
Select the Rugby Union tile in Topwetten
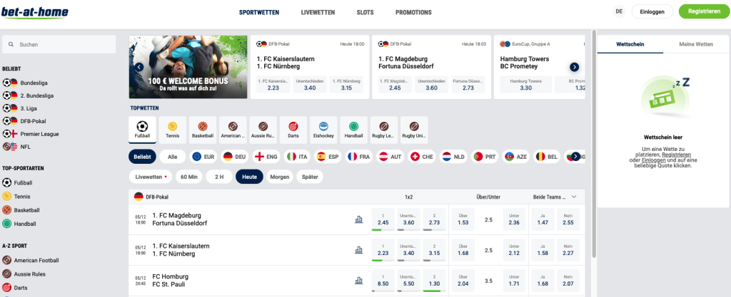(415, 130)
